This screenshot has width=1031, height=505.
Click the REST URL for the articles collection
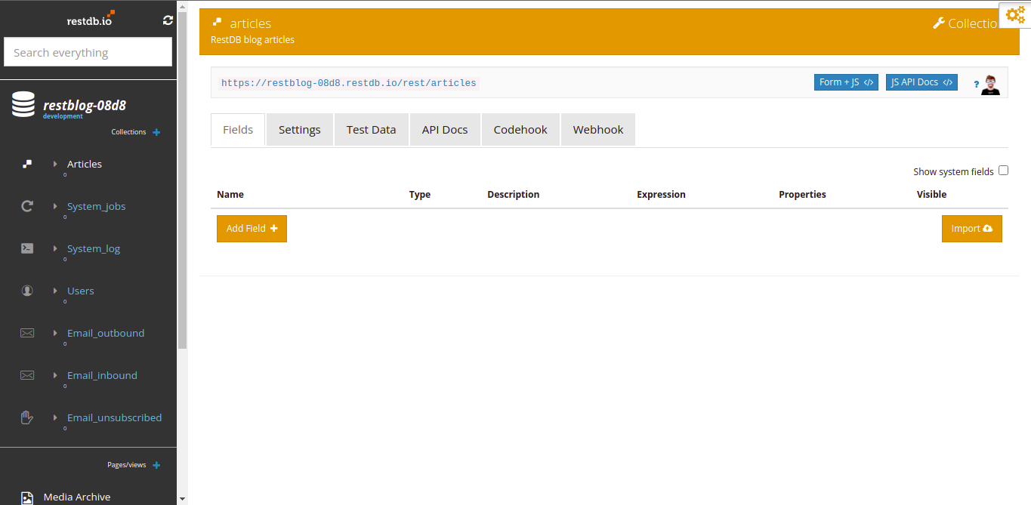tap(349, 83)
